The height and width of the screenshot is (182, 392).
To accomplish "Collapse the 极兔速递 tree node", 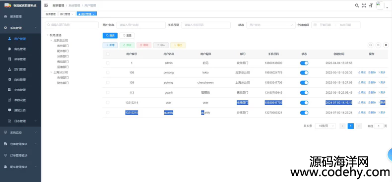I will tap(47, 35).
